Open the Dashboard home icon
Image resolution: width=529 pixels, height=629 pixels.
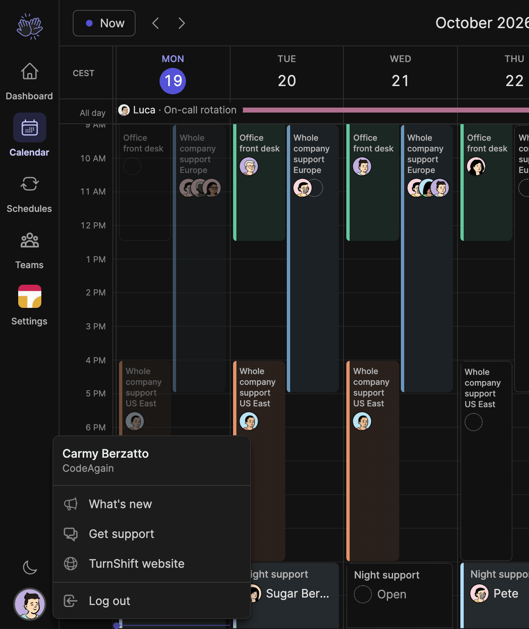click(x=29, y=72)
